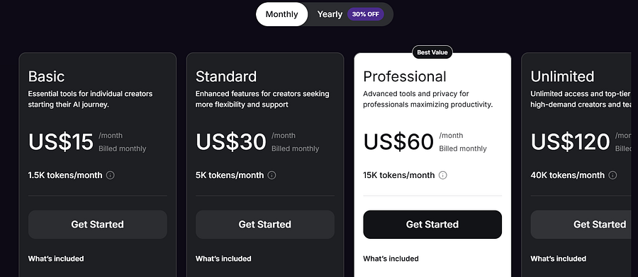638x277 pixels.
Task: Get Started with the Basic plan
Action: 98,224
